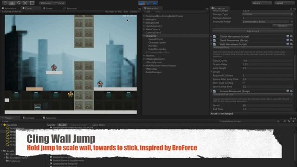
Task: Open the Create dropdown in Hierarchy
Action: coord(148,12)
